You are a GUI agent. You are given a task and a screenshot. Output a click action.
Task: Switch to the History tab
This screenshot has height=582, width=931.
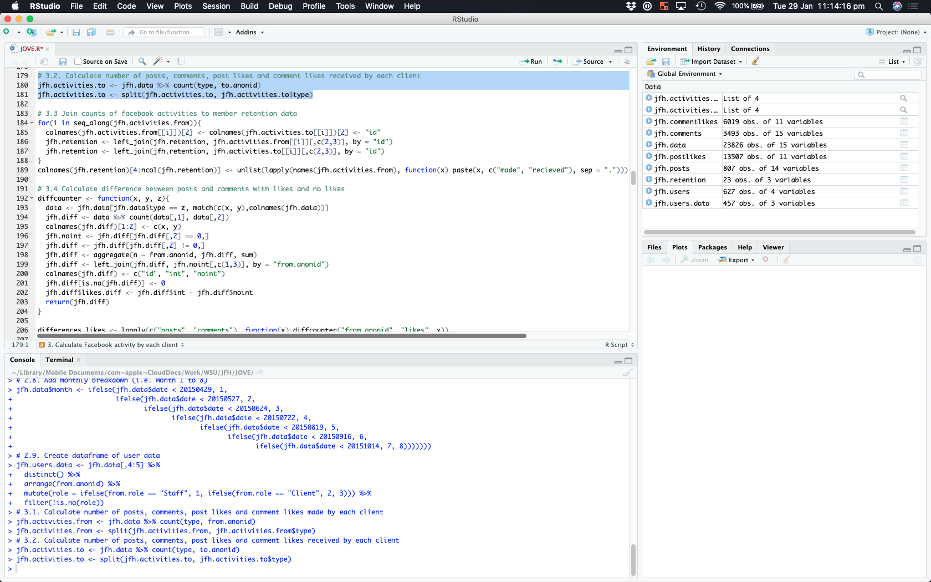(708, 49)
